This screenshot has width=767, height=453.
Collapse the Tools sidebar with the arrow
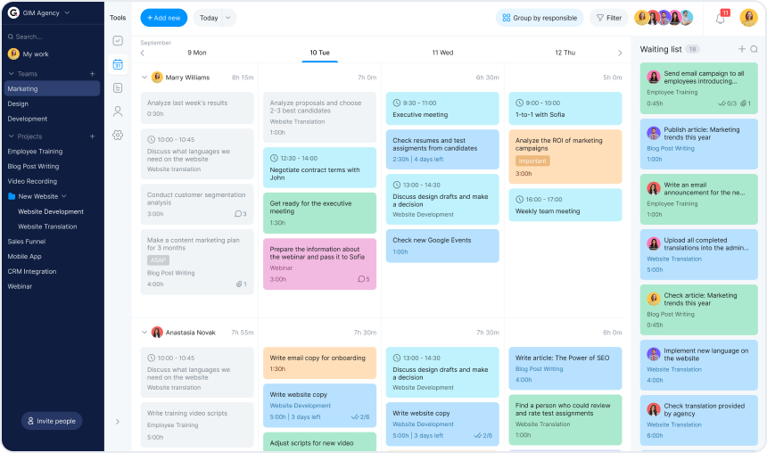[x=118, y=422]
